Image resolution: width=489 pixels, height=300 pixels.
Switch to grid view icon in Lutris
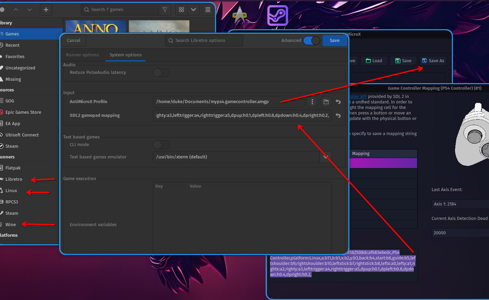pyautogui.click(x=181, y=10)
